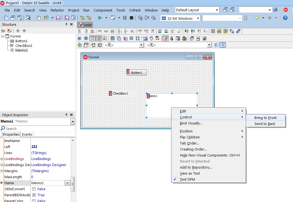
Task: Switch to the Events tab
Action: pyautogui.click(x=27, y=134)
